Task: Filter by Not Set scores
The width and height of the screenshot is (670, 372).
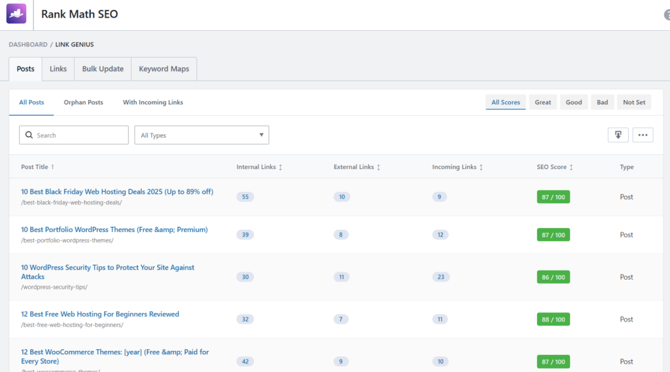Action: (634, 102)
